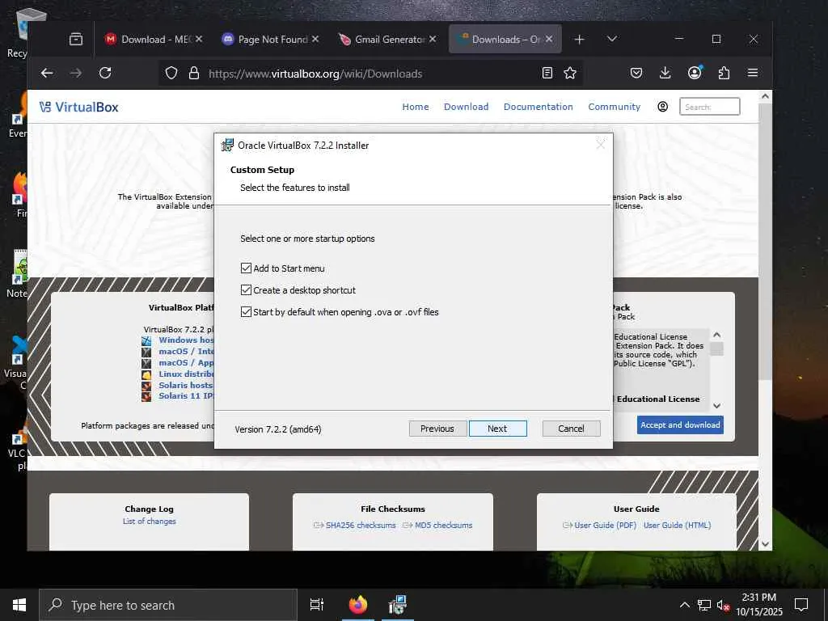This screenshot has width=828, height=621.
Task: Click Accept and download button
Action: 680,425
